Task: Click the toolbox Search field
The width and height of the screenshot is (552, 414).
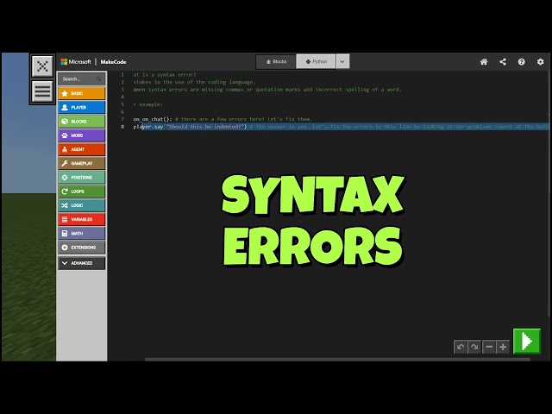Action: click(81, 79)
